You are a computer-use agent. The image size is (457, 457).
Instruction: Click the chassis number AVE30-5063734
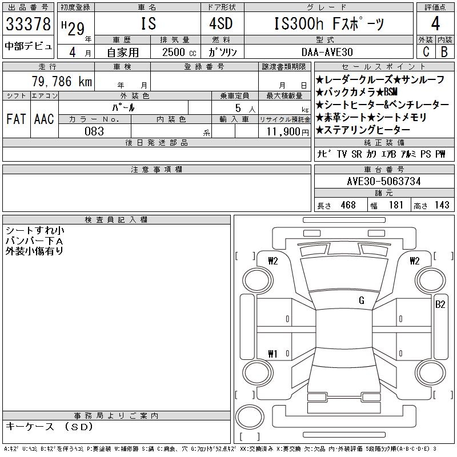[384, 181]
